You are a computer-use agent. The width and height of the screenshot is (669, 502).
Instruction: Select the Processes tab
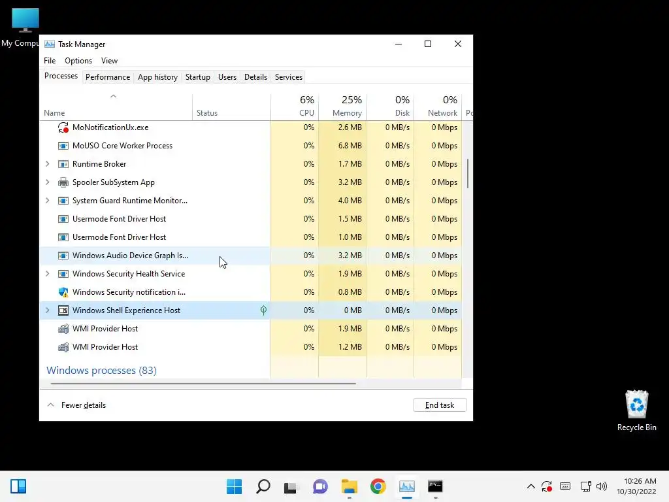[61, 76]
